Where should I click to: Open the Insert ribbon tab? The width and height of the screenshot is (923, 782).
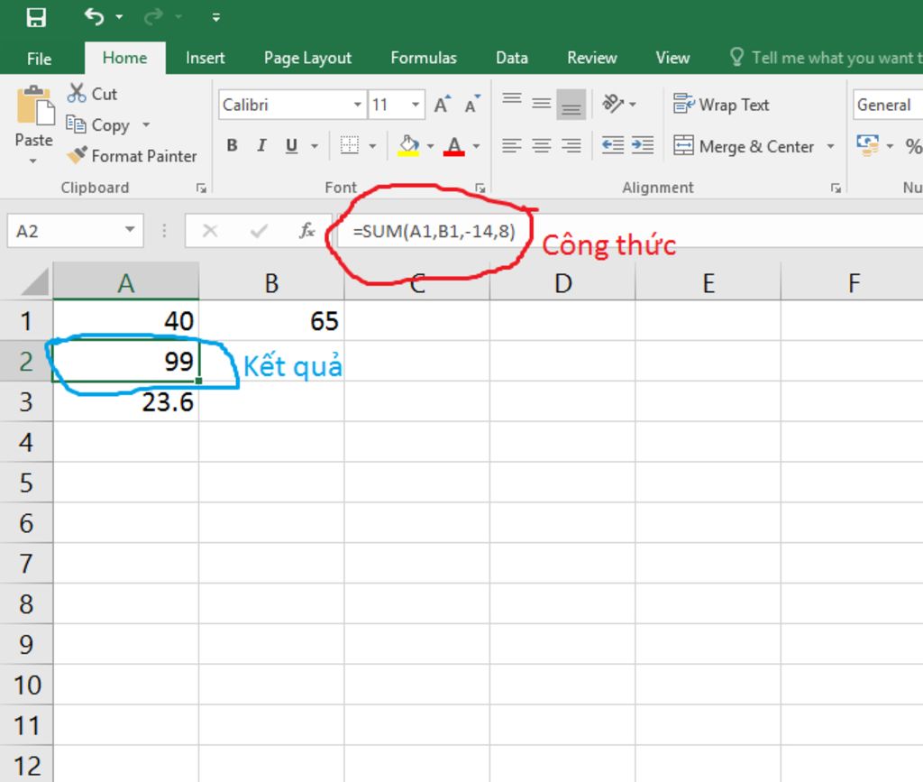[x=205, y=58]
